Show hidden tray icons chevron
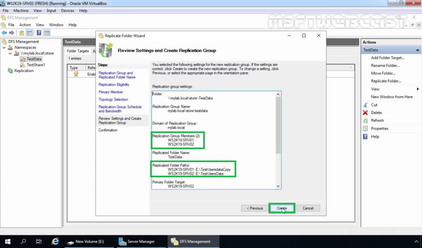Viewport: 422px width, 248px height. click(416, 241)
